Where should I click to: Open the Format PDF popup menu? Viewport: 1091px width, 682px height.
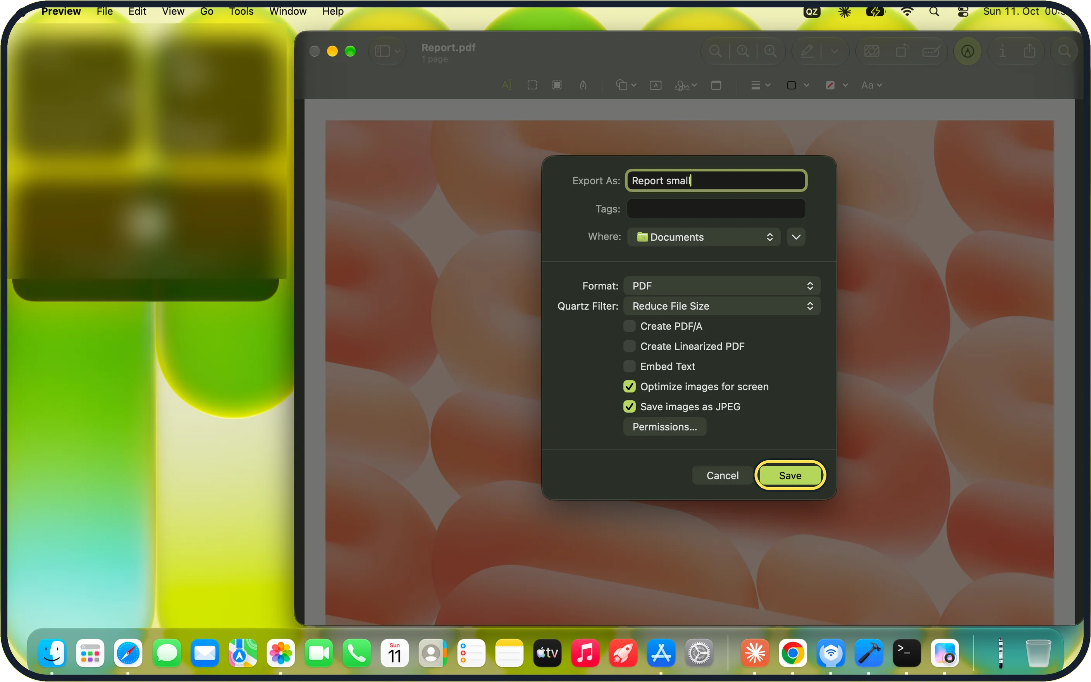click(721, 286)
